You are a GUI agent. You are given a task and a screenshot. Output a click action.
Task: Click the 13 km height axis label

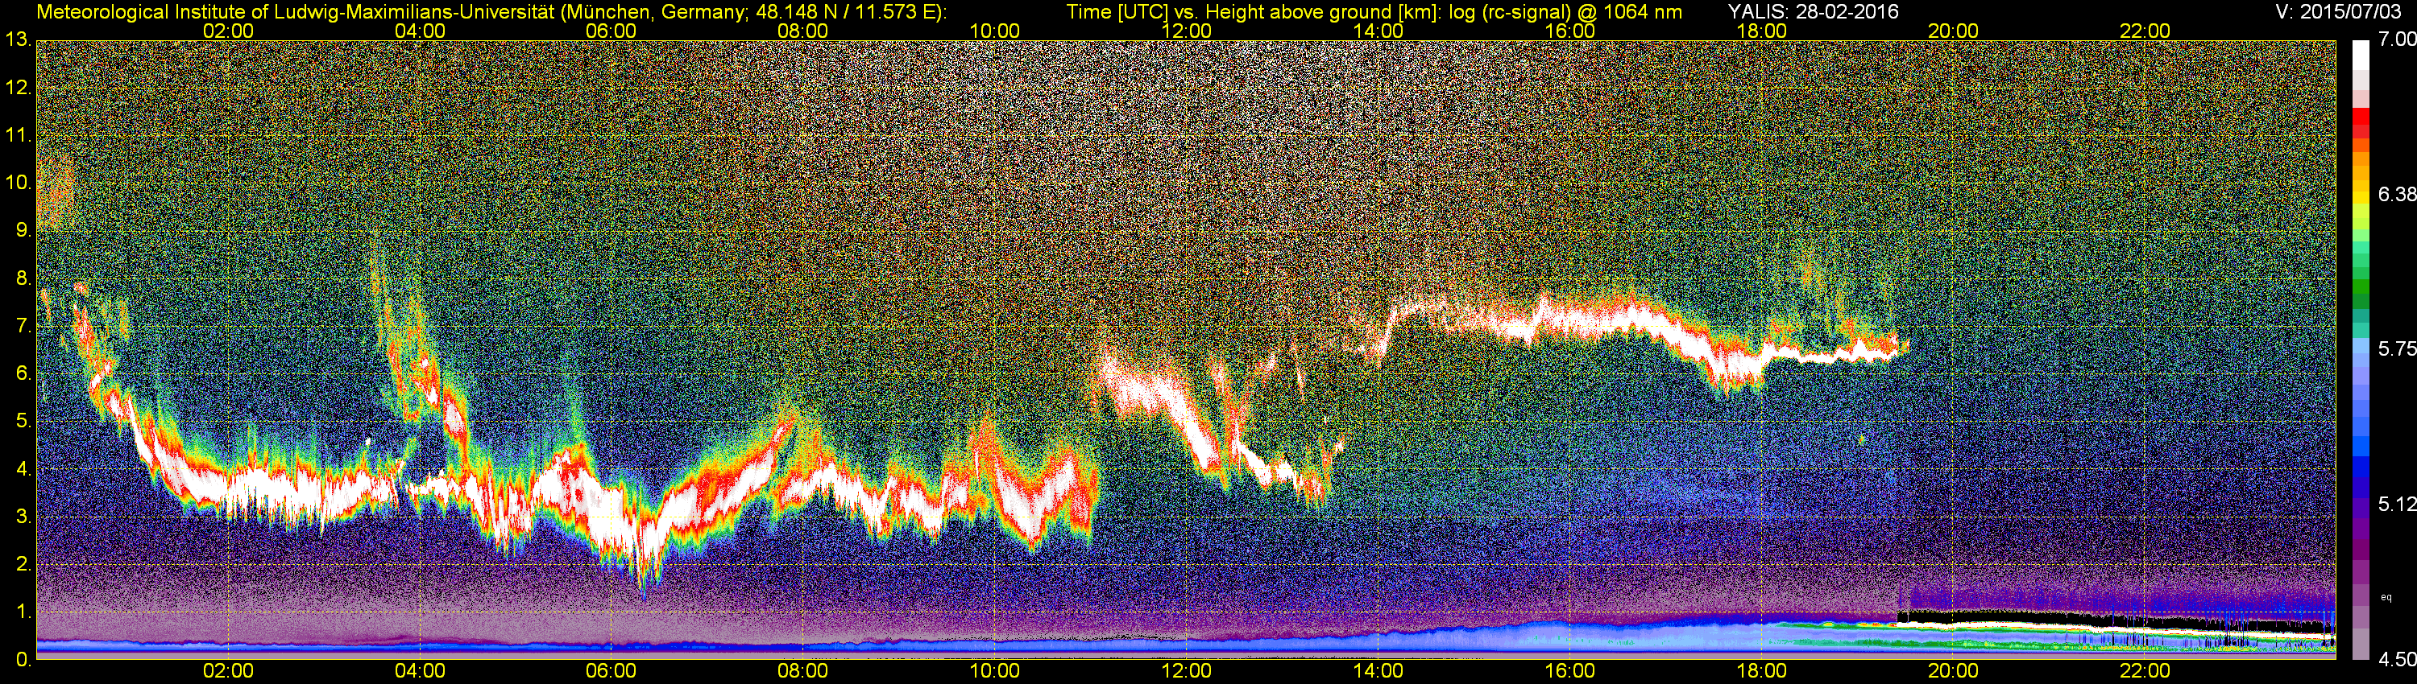coord(18,40)
